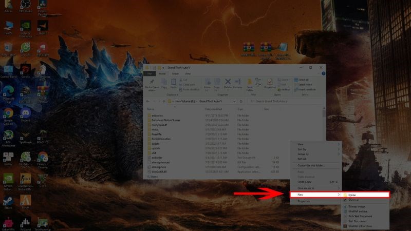Switch to the View ribbon tab
Screen dimensions: 411x231
tap(188, 74)
